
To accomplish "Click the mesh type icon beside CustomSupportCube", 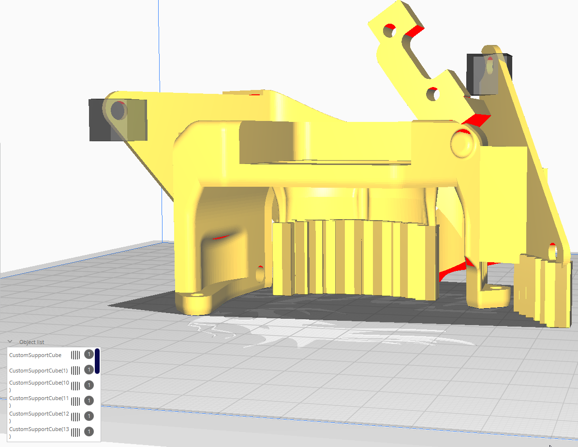I will pyautogui.click(x=75, y=355).
